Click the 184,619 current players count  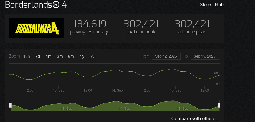(x=90, y=24)
